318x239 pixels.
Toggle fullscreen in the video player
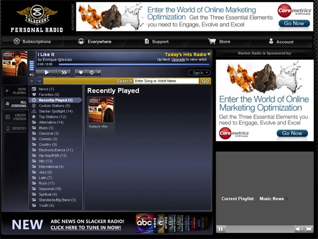pyautogui.click(x=309, y=229)
